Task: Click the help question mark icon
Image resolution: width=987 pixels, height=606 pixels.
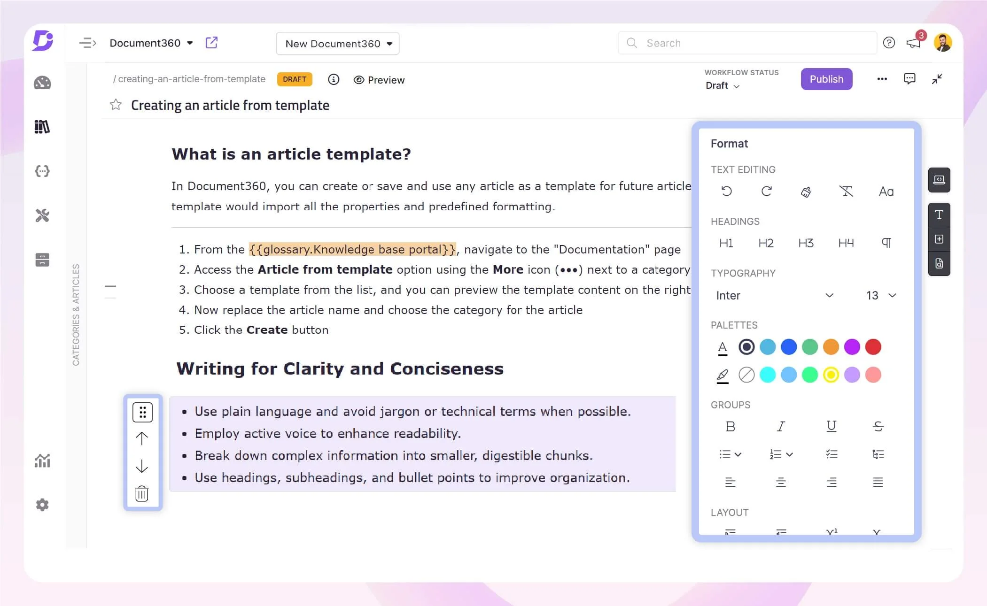Action: pyautogui.click(x=889, y=43)
